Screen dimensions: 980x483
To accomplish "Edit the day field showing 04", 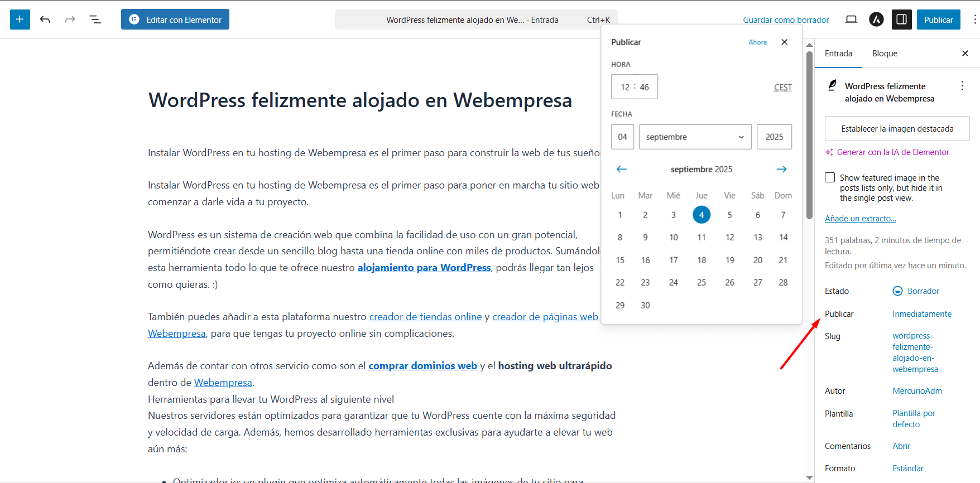I will click(x=622, y=137).
